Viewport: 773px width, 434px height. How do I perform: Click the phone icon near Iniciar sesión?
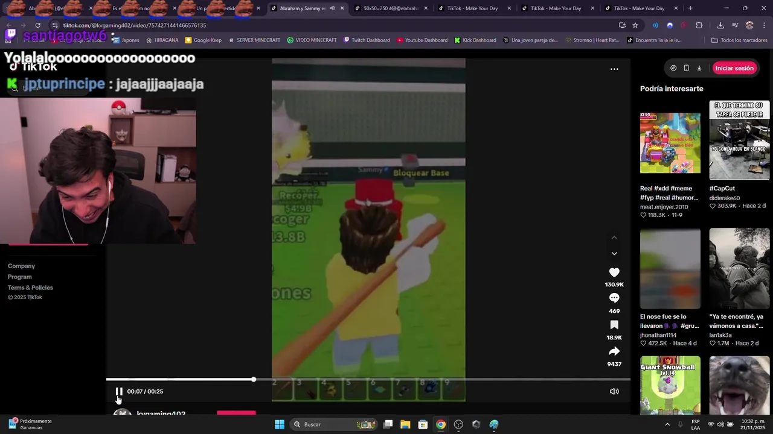(686, 68)
